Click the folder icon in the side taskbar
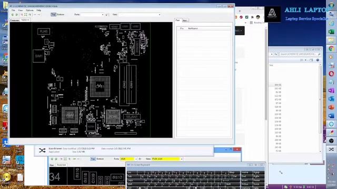Screen dimensions: 337x189 click(x=331, y=40)
